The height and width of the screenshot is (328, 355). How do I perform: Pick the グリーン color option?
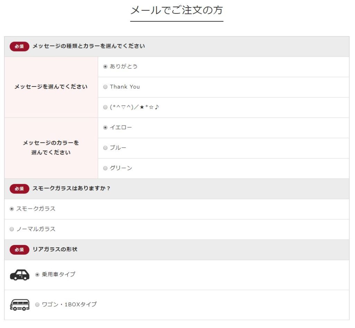click(105, 168)
